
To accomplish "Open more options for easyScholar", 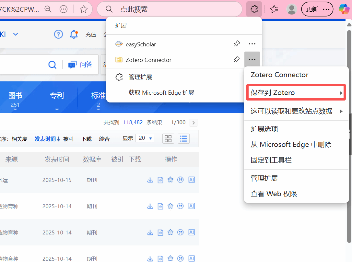I will click(252, 44).
